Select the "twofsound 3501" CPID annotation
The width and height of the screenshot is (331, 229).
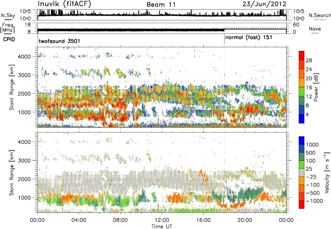[59, 41]
